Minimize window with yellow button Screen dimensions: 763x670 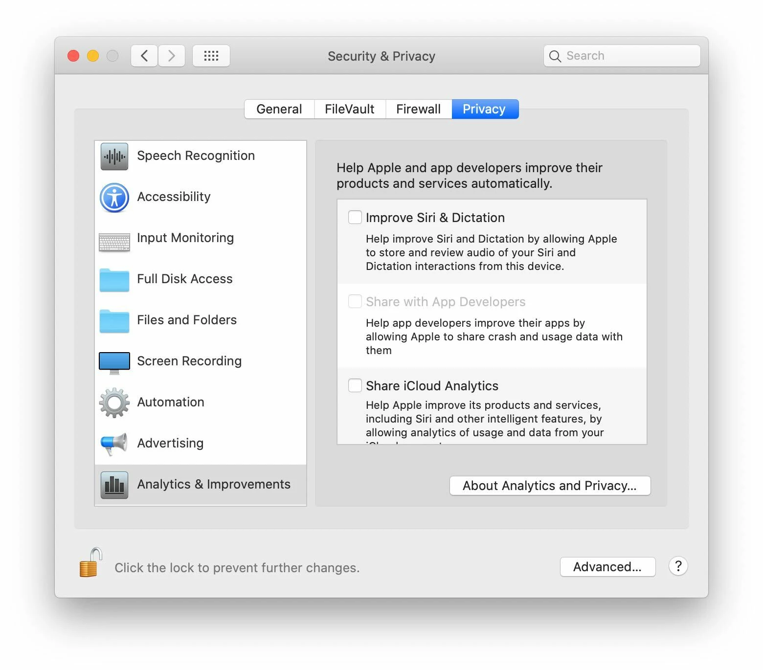coord(93,56)
